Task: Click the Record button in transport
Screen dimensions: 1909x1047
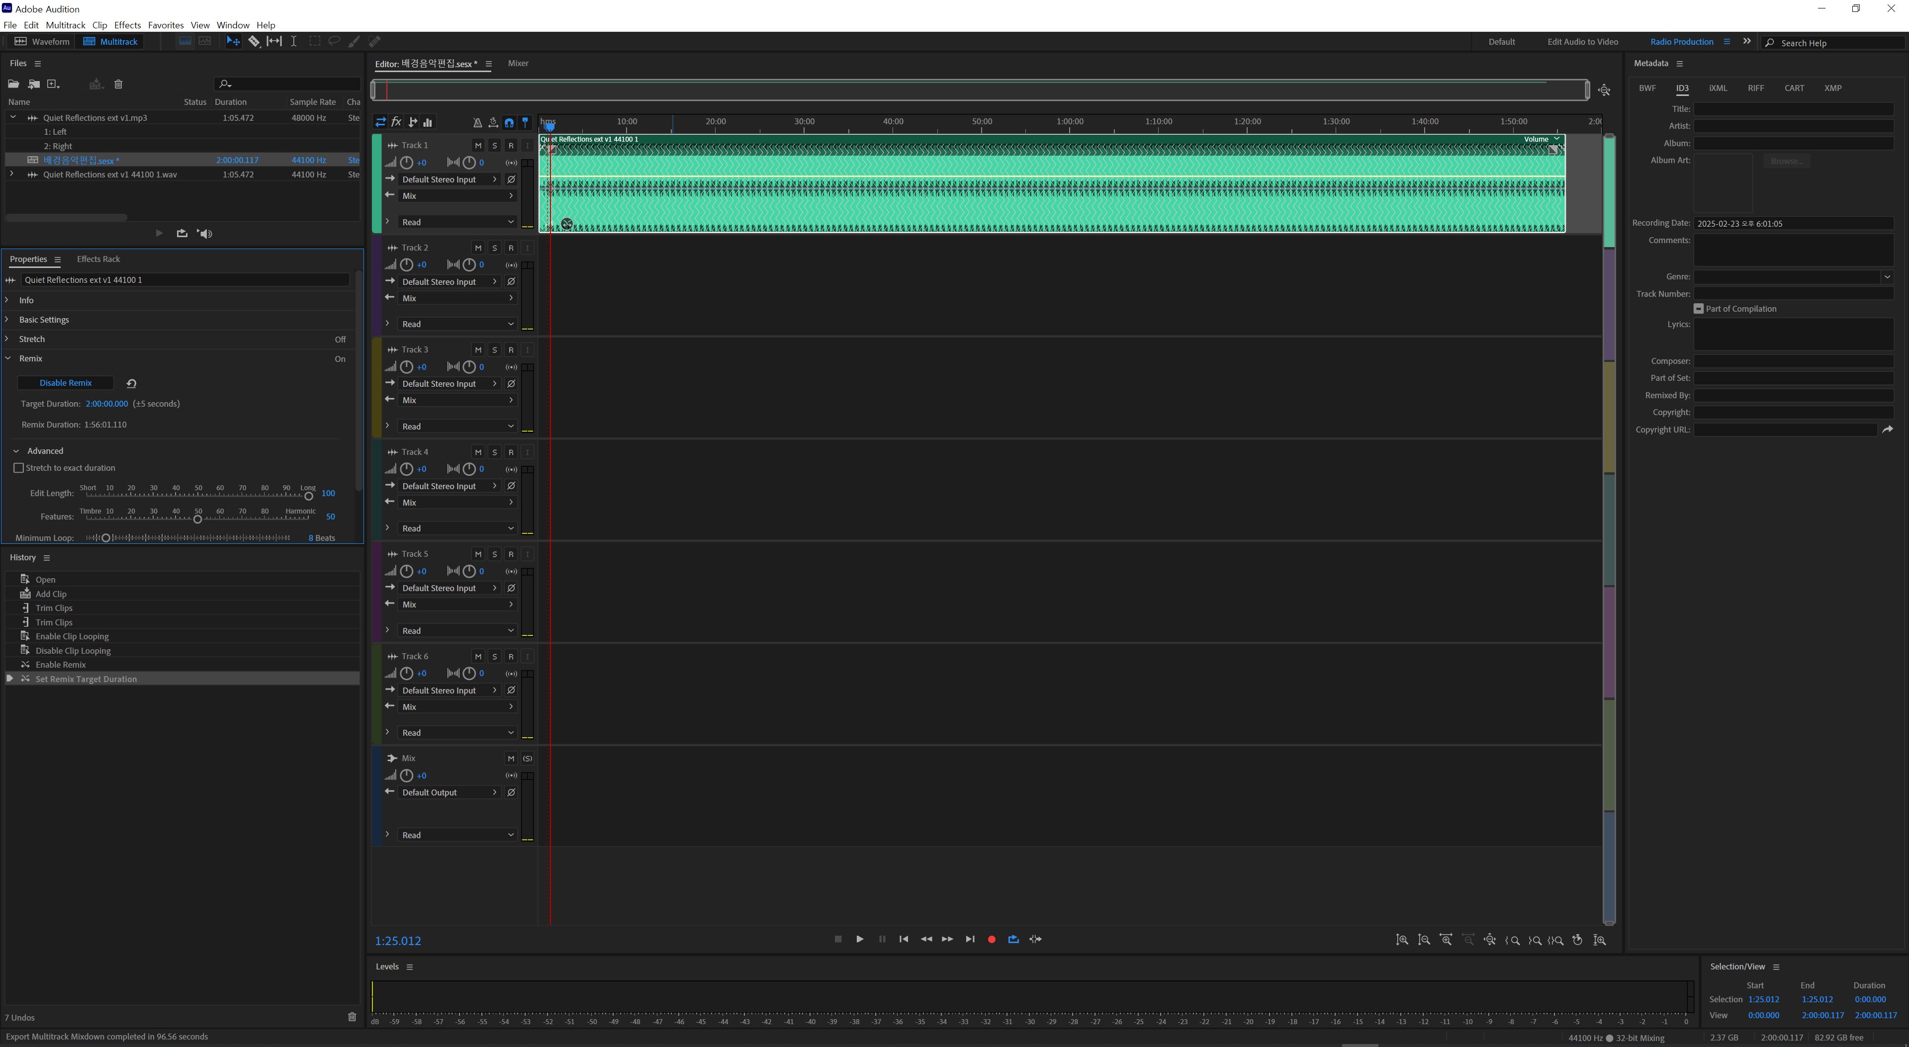Action: point(992,939)
